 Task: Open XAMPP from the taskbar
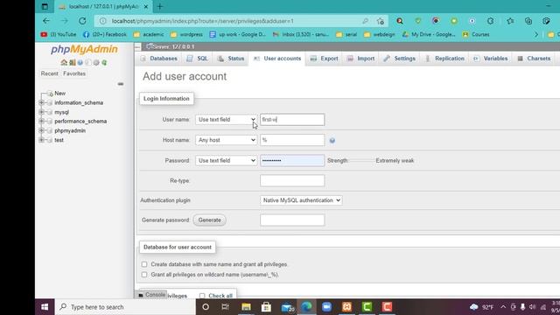click(346, 307)
